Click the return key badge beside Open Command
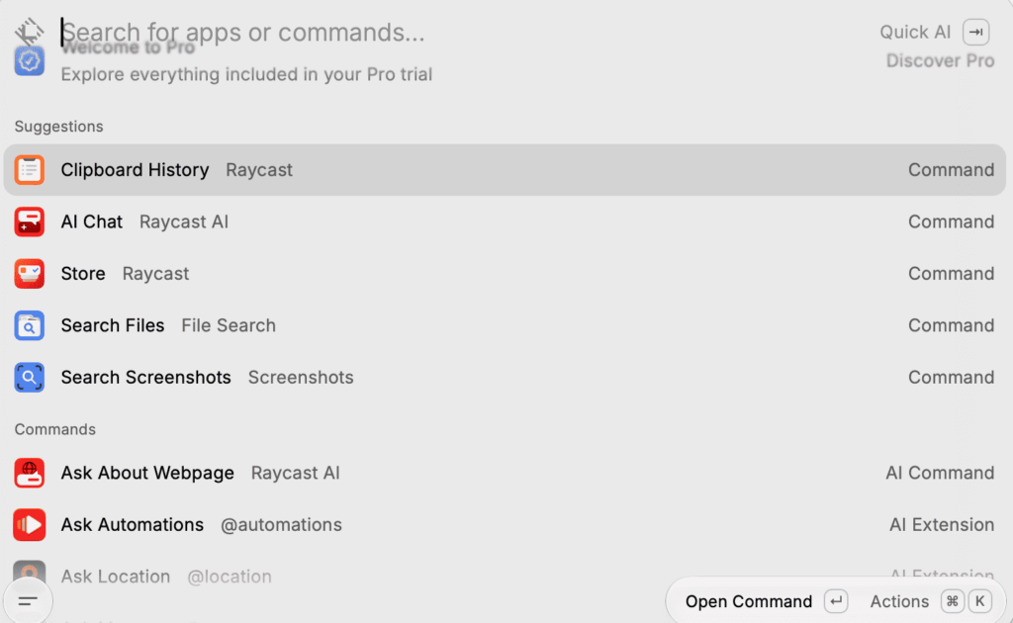Screen dimensions: 1013x623 (x=836, y=601)
